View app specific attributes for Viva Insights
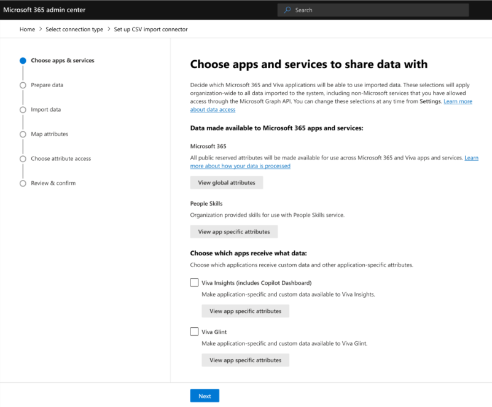Screen dimensions: 492x407 tap(245, 311)
